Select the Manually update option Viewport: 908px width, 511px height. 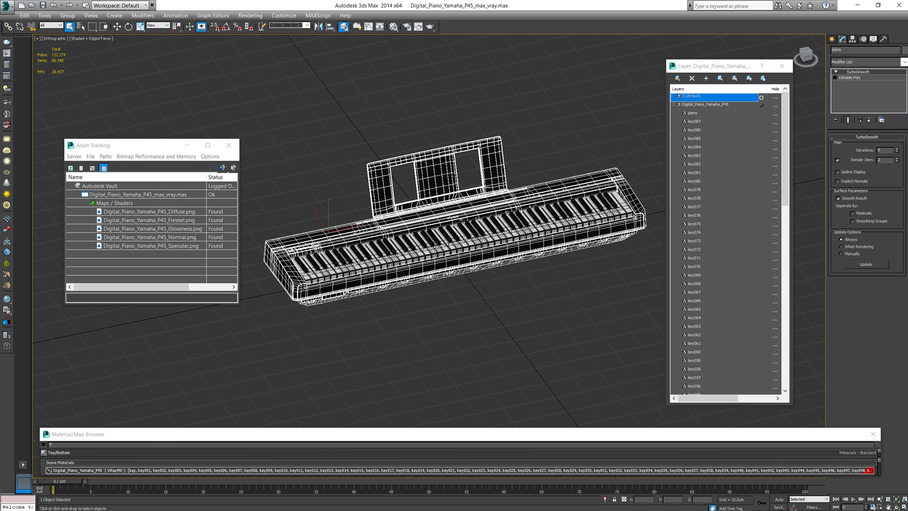[x=841, y=254]
